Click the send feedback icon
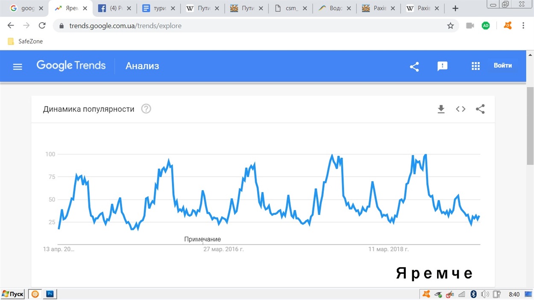The image size is (534, 300). [442, 66]
